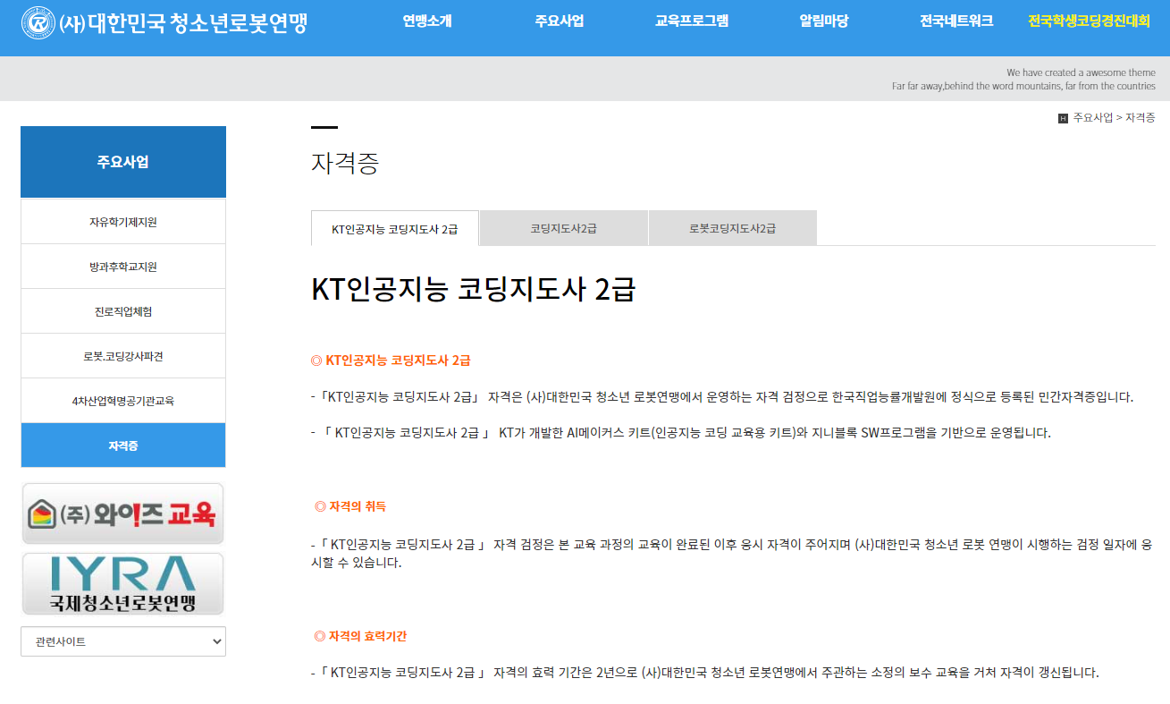The width and height of the screenshot is (1170, 704).
Task: Click the 'We have created a awesome theme' text
Action: (x=1081, y=72)
